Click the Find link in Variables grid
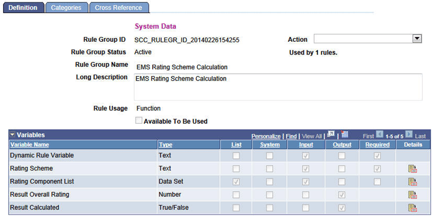Viewport: 433px width, 217px height. point(291,136)
